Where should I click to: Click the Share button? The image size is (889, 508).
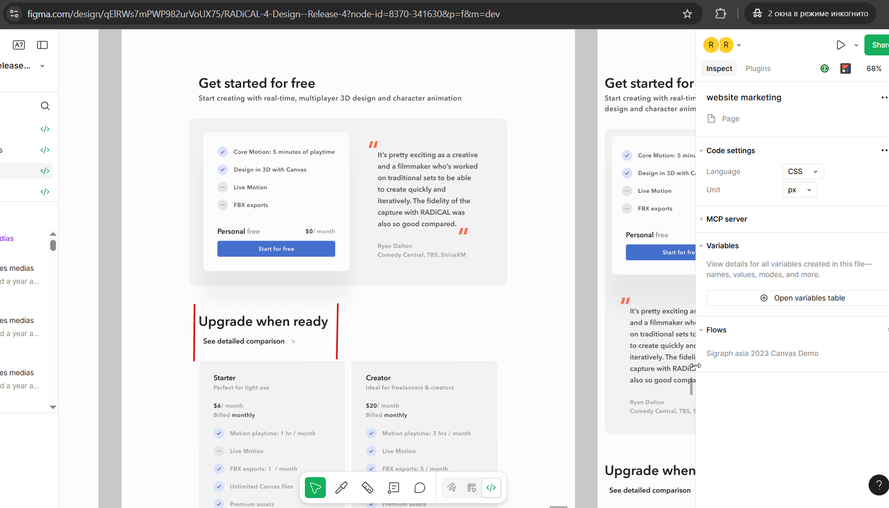[x=877, y=45]
